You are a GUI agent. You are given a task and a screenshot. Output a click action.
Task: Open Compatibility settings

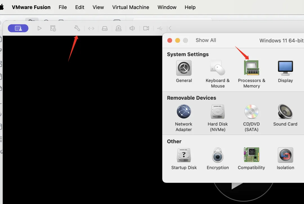pyautogui.click(x=251, y=159)
